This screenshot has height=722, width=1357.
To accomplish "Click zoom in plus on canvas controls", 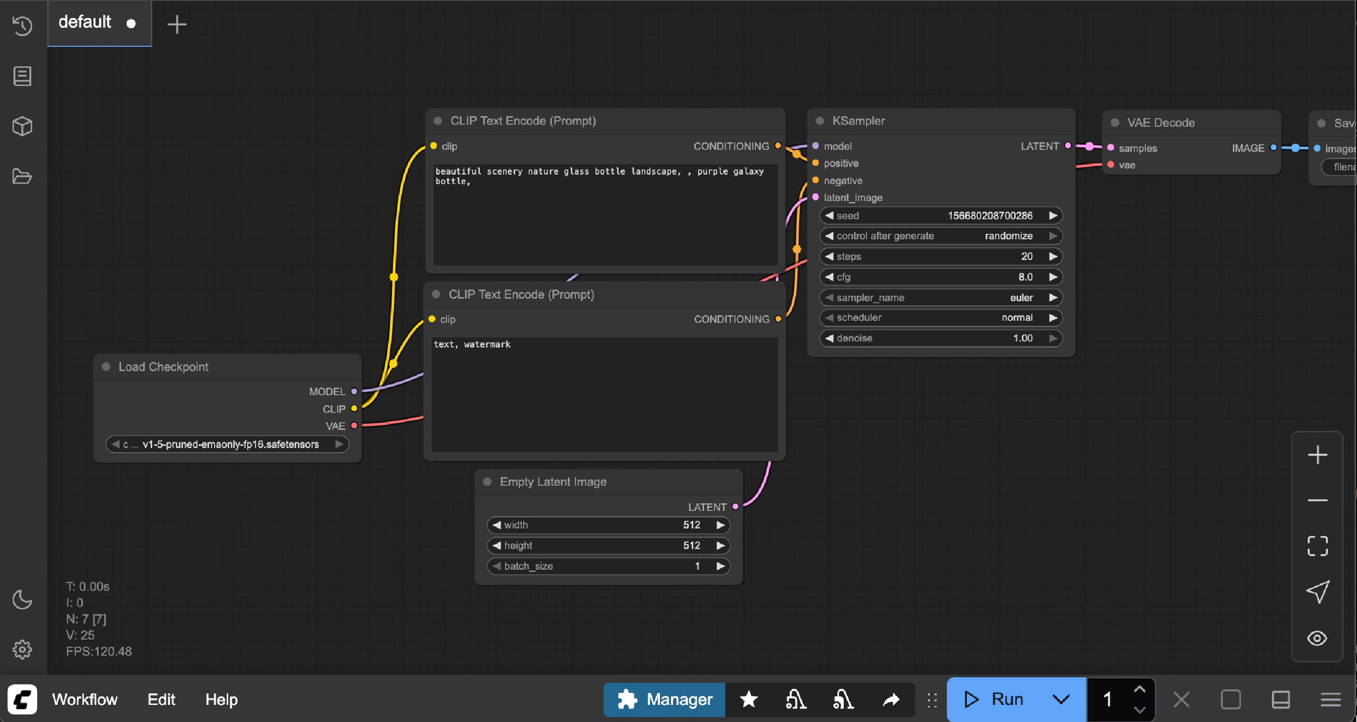I will [1317, 455].
